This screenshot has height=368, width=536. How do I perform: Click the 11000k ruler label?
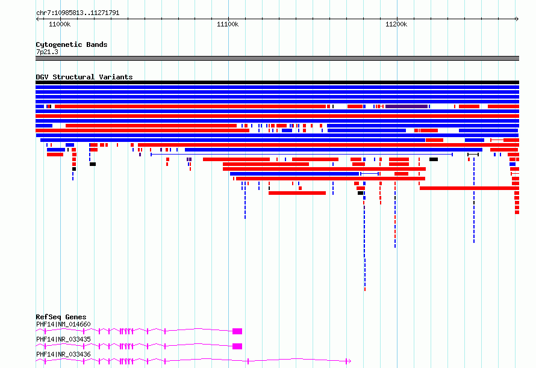[60, 25]
